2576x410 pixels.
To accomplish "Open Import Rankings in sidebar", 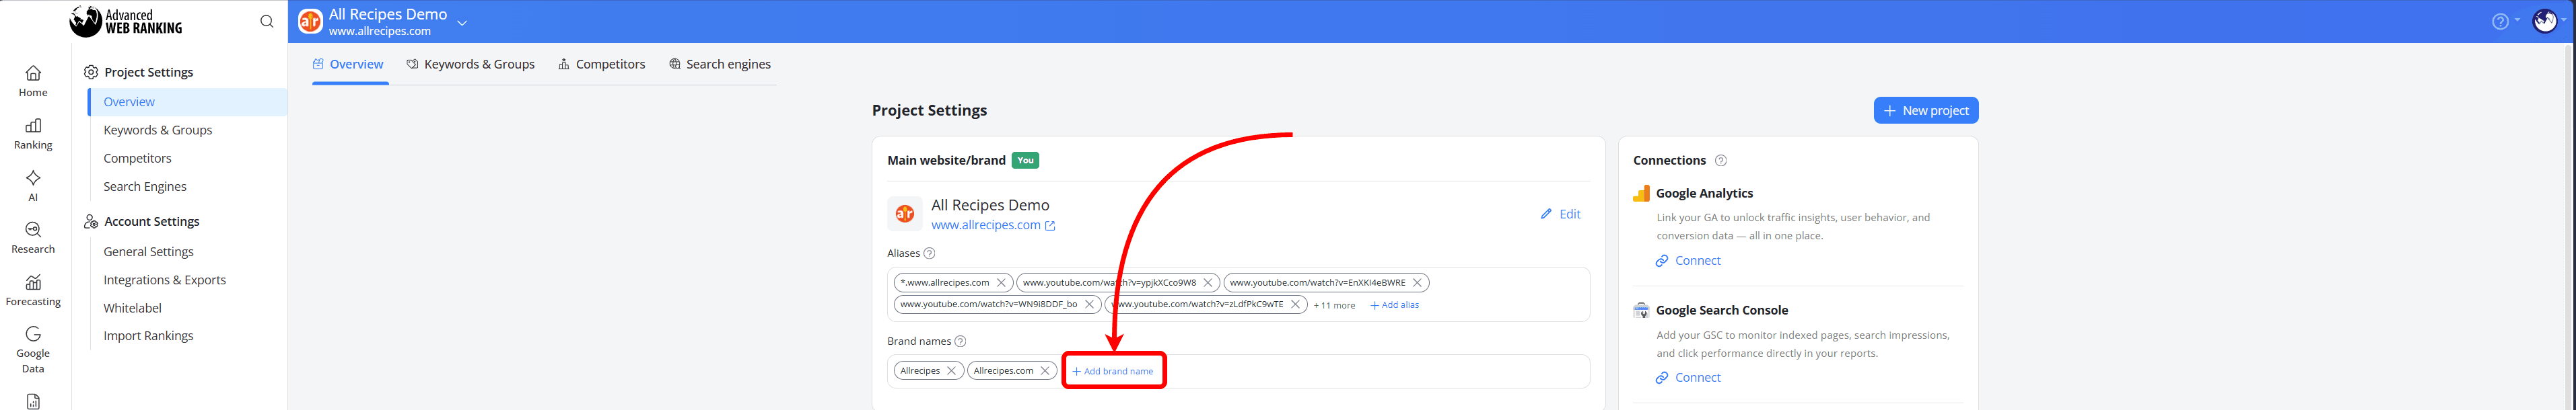I will (148, 335).
